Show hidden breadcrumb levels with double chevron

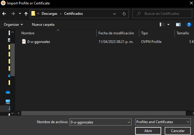pyautogui.click(x=38, y=14)
